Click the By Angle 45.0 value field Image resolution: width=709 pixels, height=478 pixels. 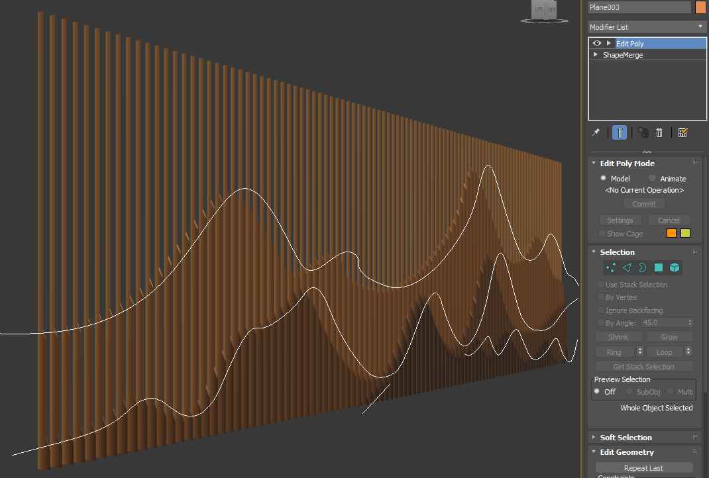664,322
